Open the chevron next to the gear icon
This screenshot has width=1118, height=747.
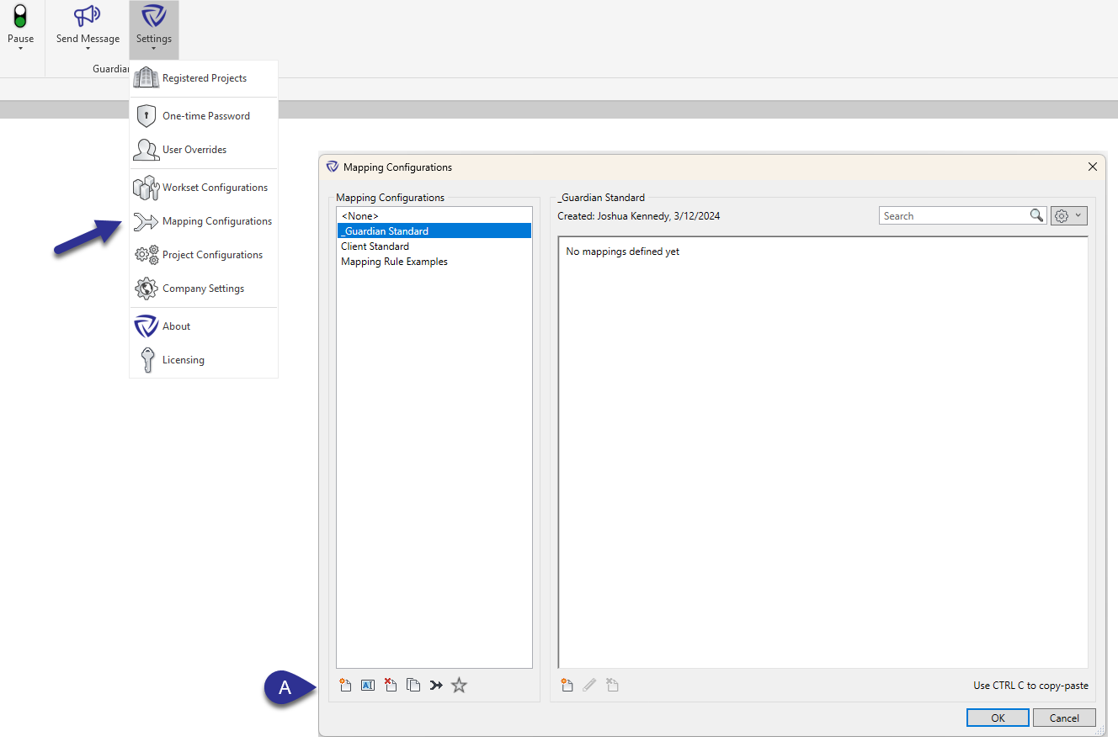click(1078, 215)
